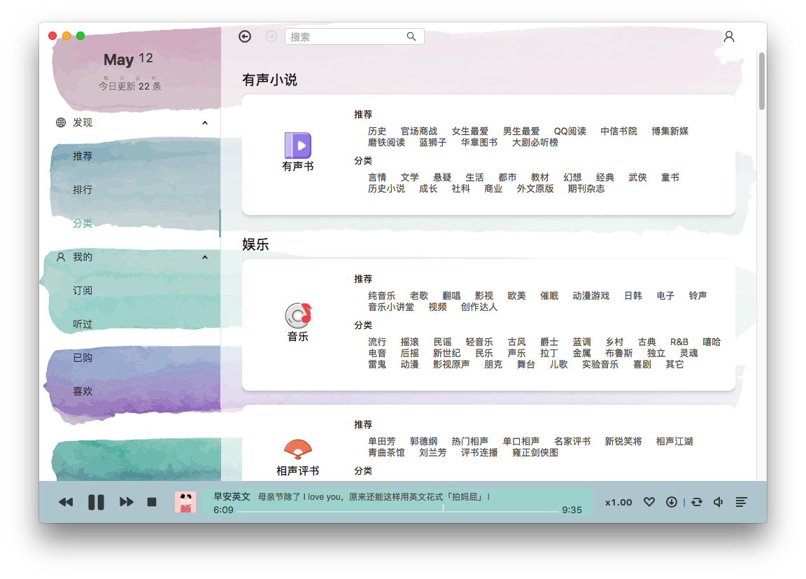This screenshot has width=806, height=579.
Task: Select the 期刊杂志 category
Action: pos(586,189)
